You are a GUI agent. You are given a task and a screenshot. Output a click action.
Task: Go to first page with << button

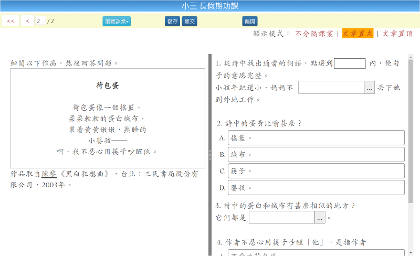pos(10,21)
